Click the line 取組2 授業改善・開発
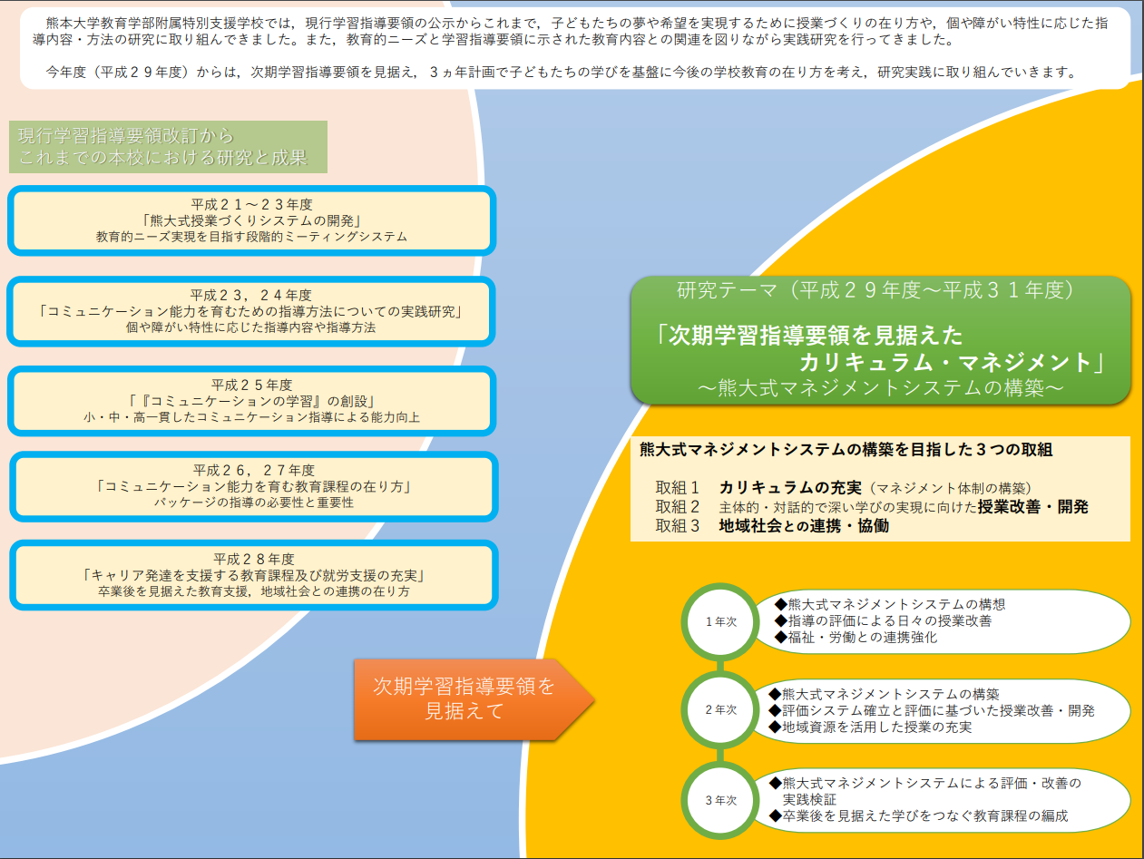Viewport: 1144px width, 859px height. 872,507
